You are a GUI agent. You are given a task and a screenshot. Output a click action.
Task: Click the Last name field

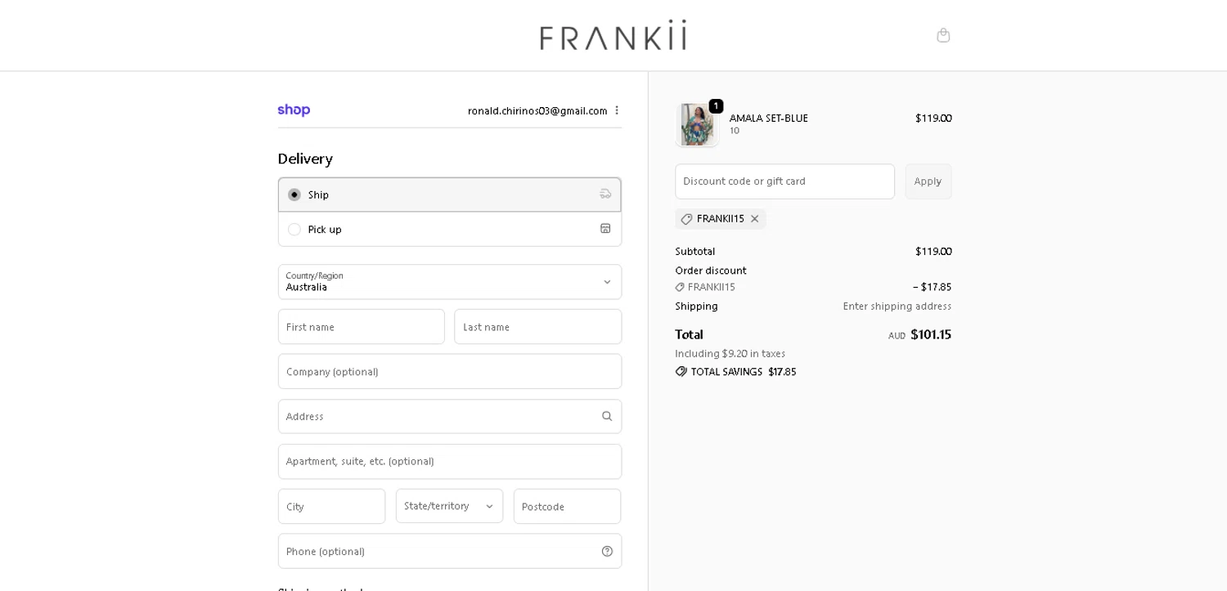click(x=538, y=327)
